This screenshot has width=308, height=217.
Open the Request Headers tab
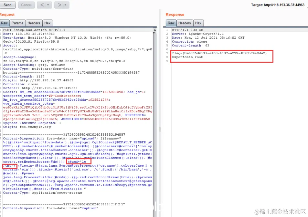[34, 23]
